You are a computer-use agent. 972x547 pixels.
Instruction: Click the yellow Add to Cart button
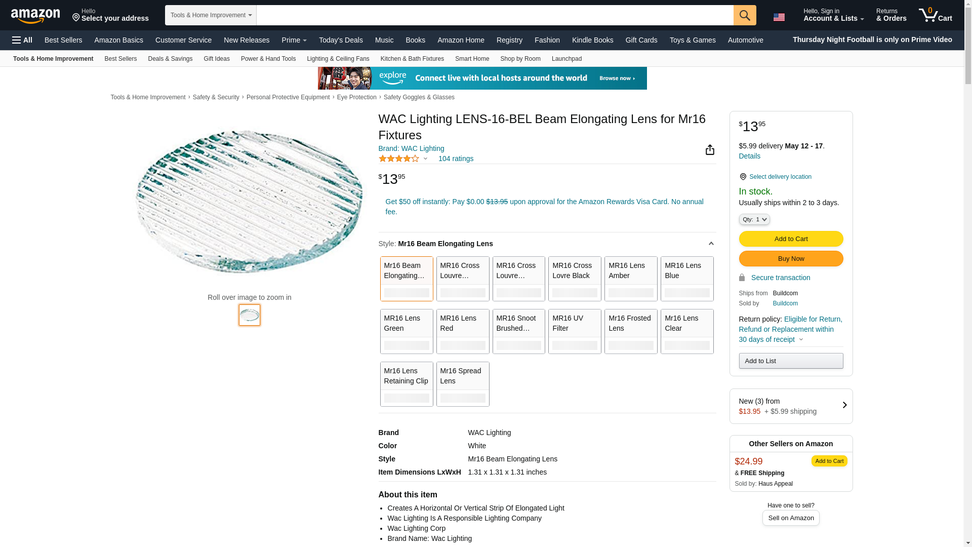tap(790, 239)
